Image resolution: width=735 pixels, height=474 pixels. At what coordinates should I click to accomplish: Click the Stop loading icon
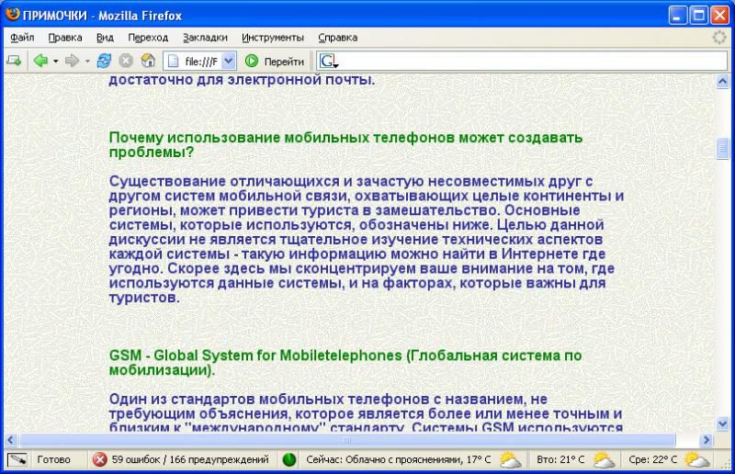(126, 61)
